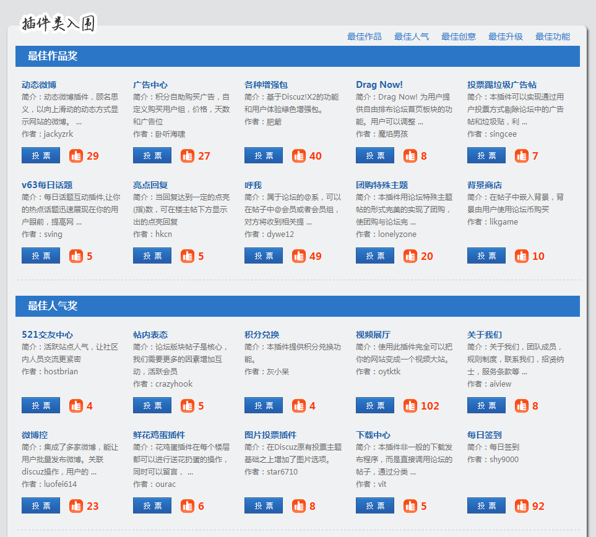Viewport: 596px width, 537px height.
Task: Click the vote count 92 for 每日签到
Action: [x=538, y=506]
